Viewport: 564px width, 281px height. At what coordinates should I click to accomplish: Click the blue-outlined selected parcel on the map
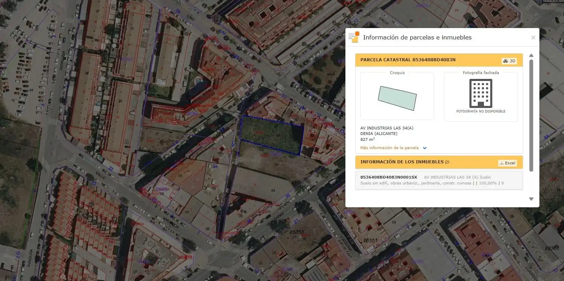(x=272, y=135)
